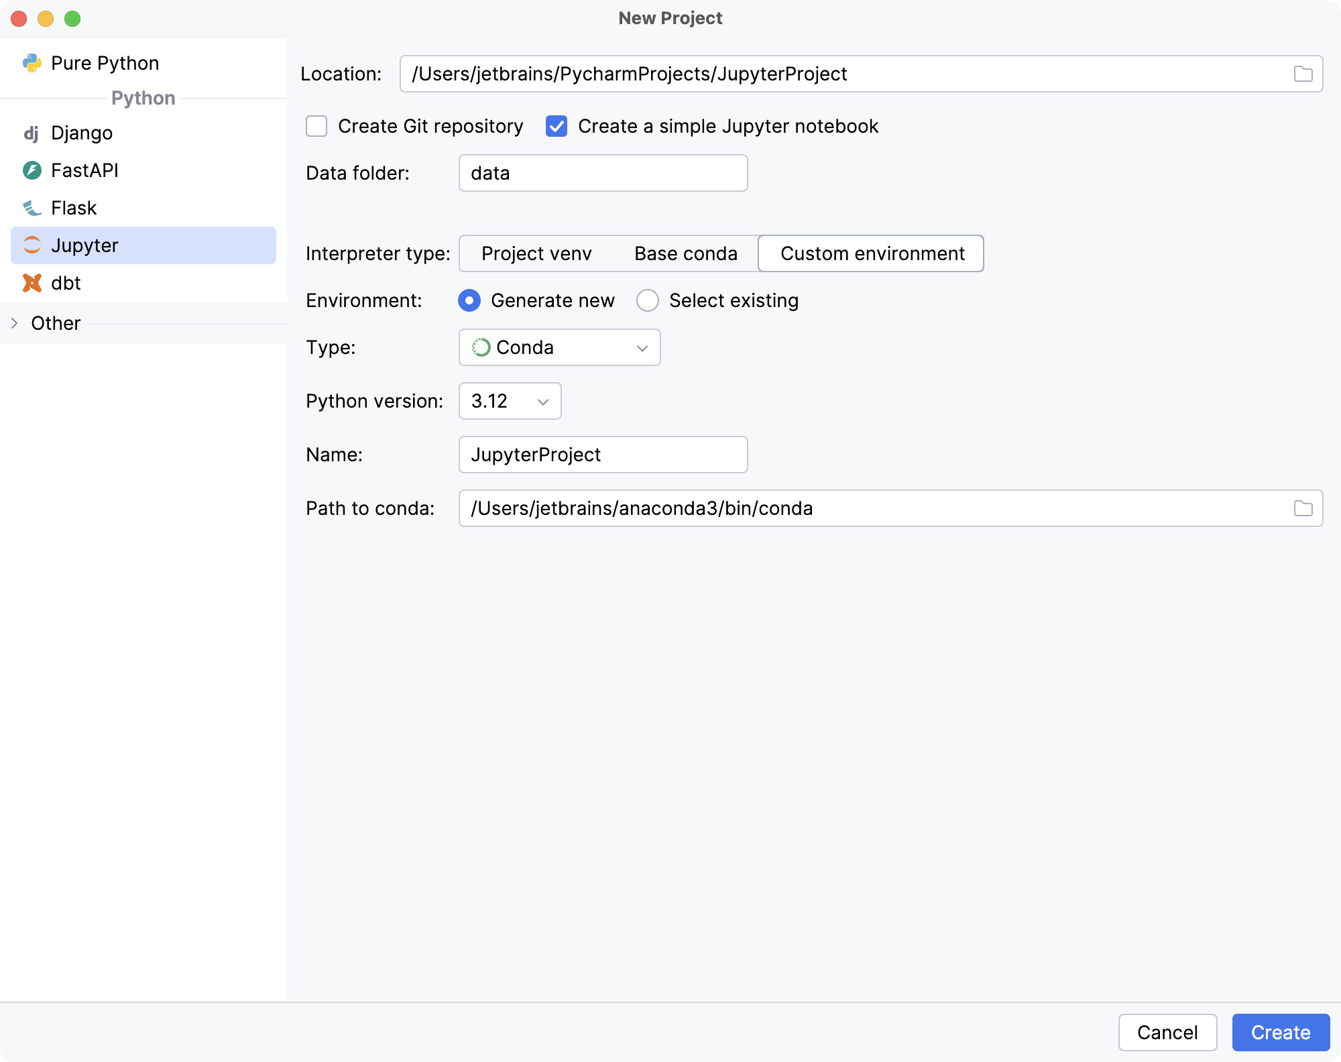Disable Create a simple Jupyter notebook
Screen dimensions: 1341x1062
tap(557, 126)
